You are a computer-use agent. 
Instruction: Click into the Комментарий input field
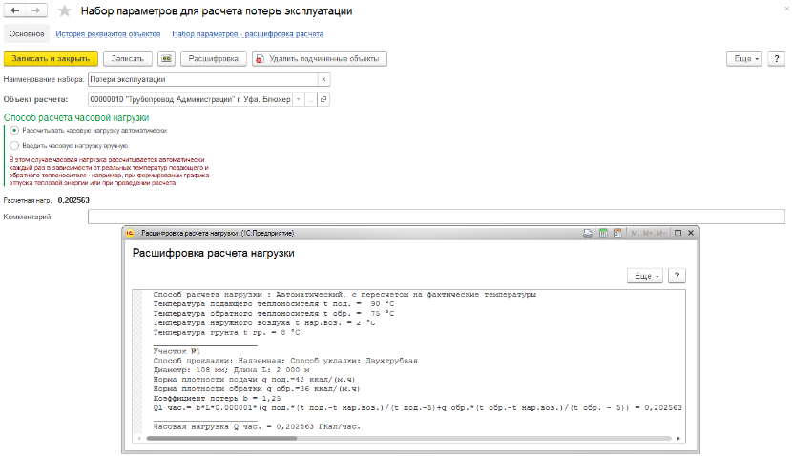[x=436, y=217]
